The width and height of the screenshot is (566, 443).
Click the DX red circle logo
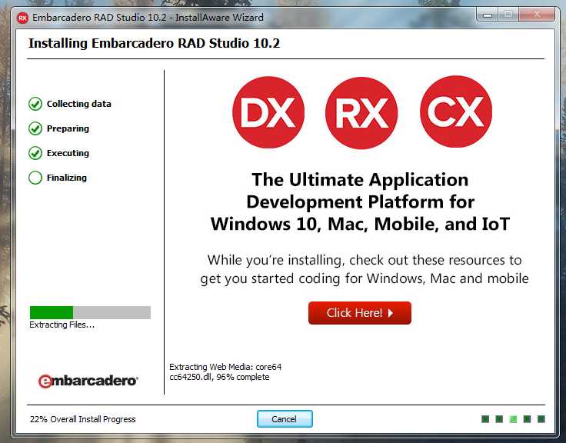click(x=268, y=112)
